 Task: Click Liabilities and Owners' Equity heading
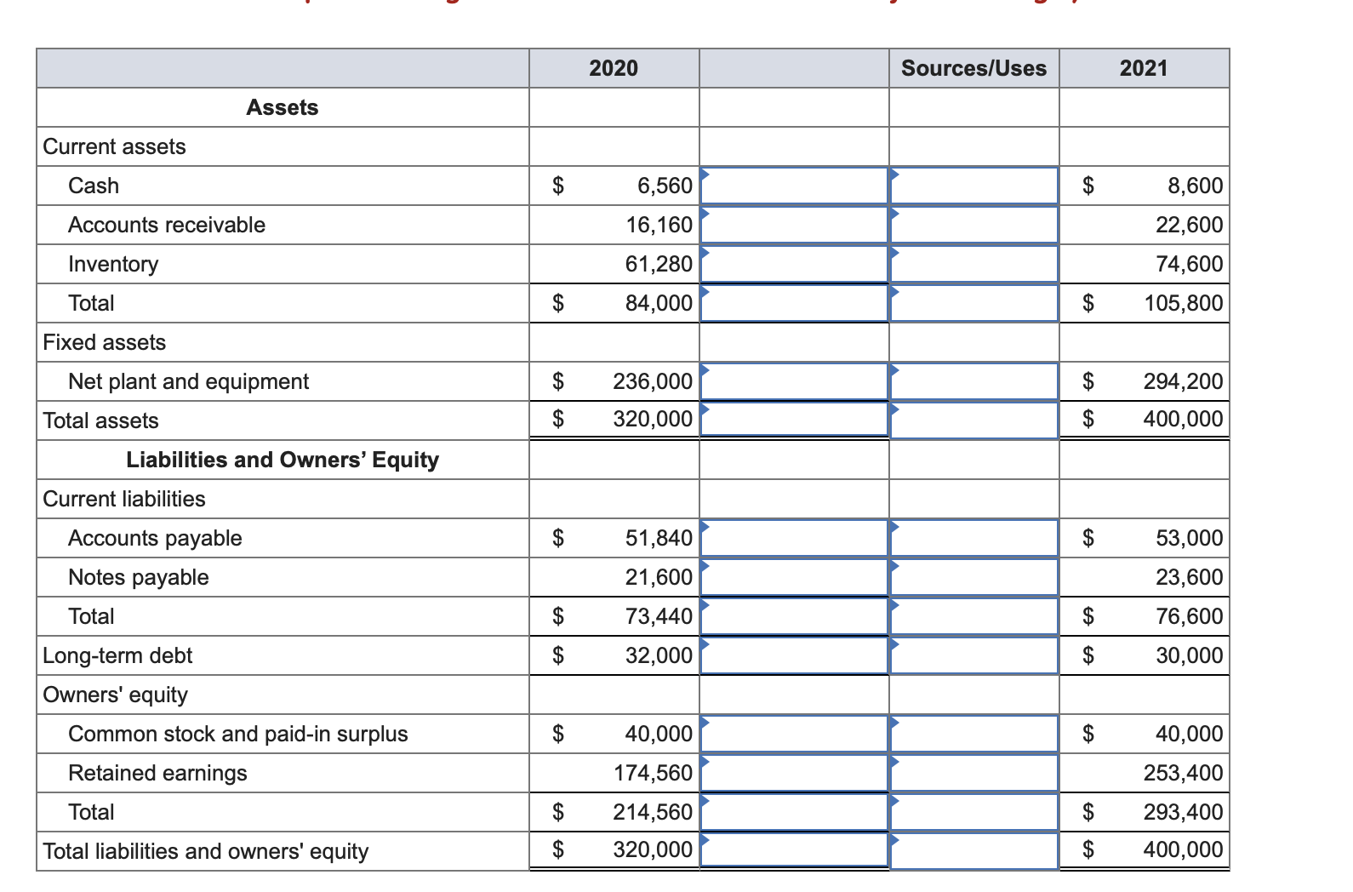point(283,460)
